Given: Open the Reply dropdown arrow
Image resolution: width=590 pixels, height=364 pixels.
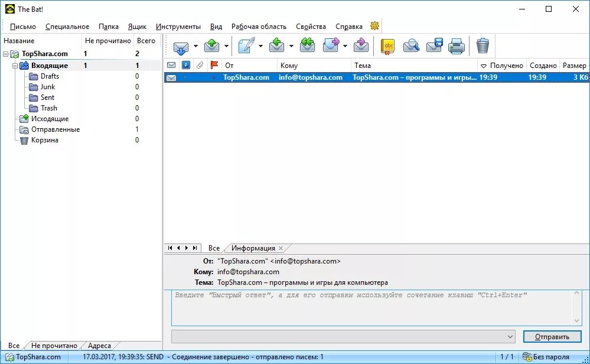Looking at the screenshot, I should 291,46.
